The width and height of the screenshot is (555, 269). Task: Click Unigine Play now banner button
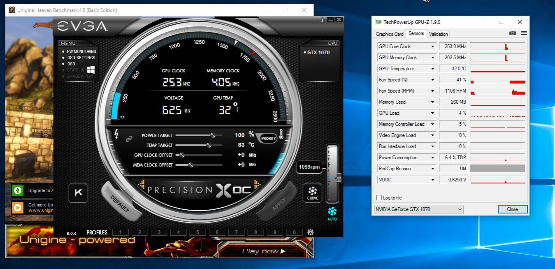(x=264, y=251)
